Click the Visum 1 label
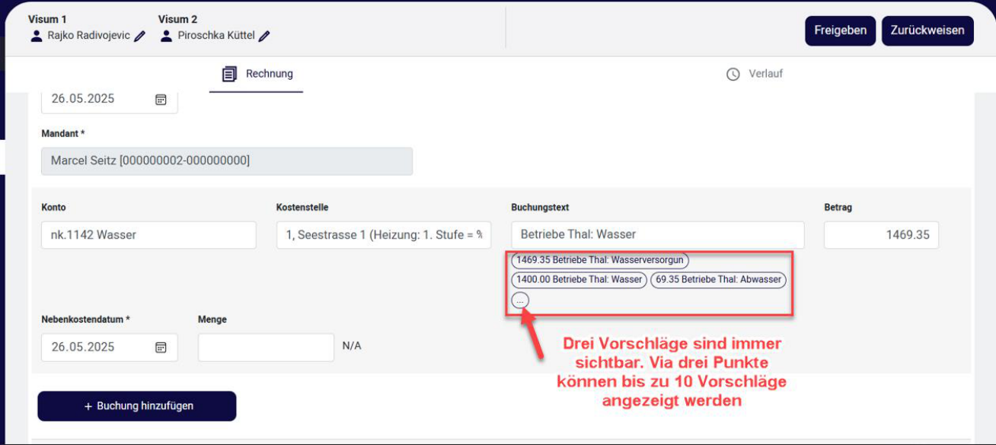 click(x=47, y=19)
